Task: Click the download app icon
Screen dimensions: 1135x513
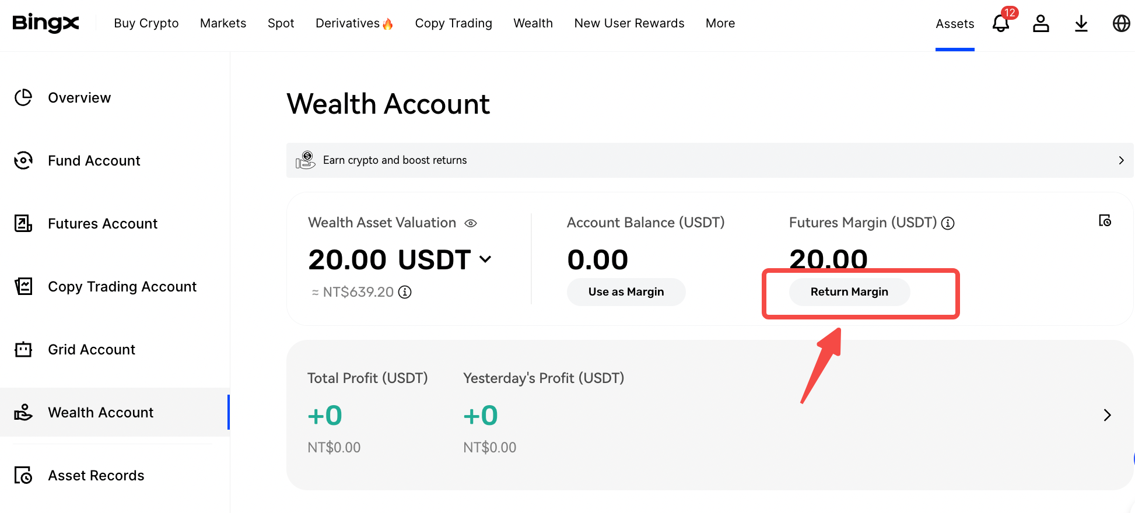Action: pos(1081,23)
